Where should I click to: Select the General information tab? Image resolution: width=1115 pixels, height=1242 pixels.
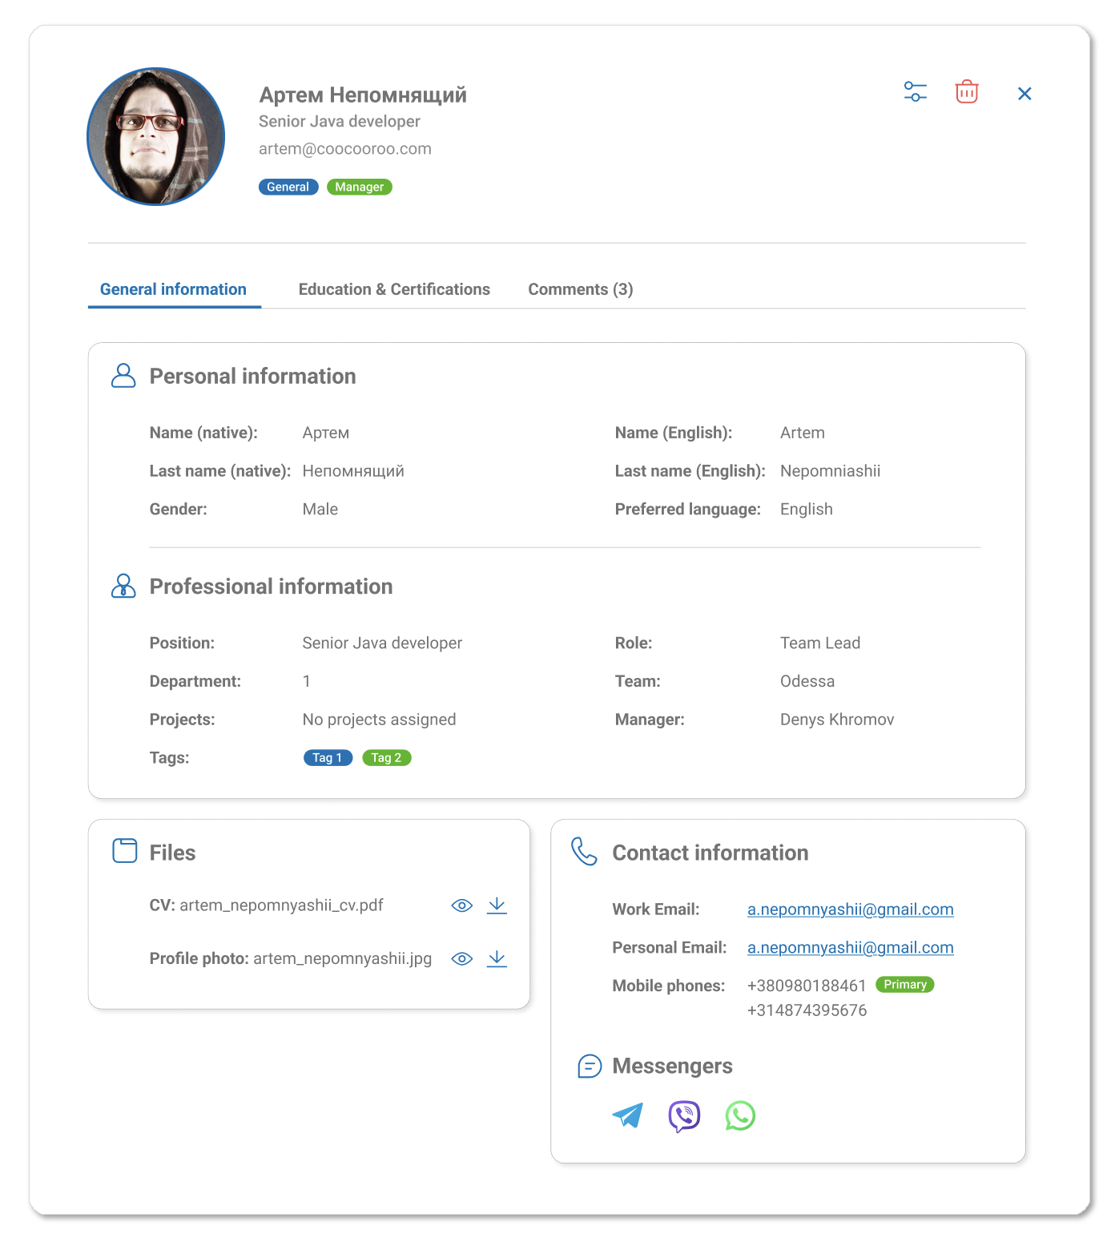coord(173,289)
